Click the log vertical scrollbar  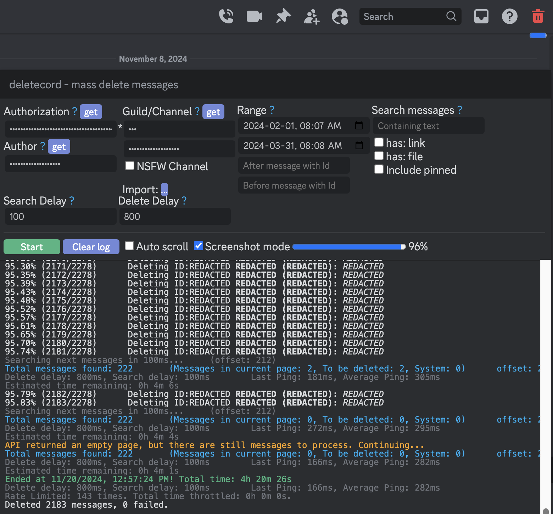tap(546, 386)
